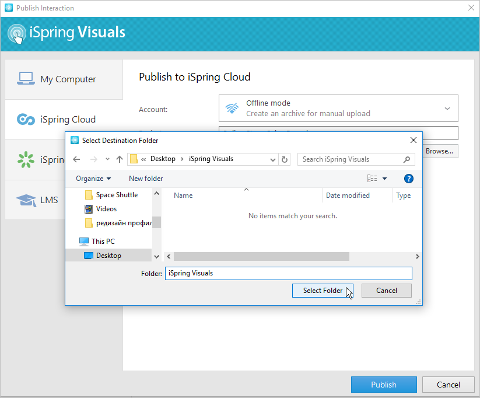Viewport: 480px width, 398px height.
Task: Switch to My Computer publish tab
Action: 64,79
